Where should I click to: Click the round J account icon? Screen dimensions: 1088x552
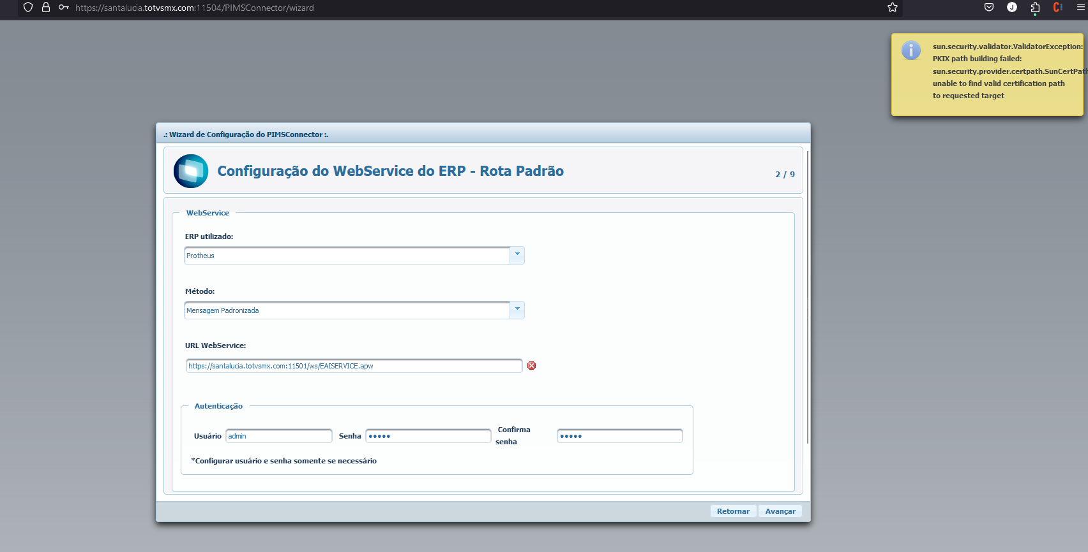(x=1012, y=7)
